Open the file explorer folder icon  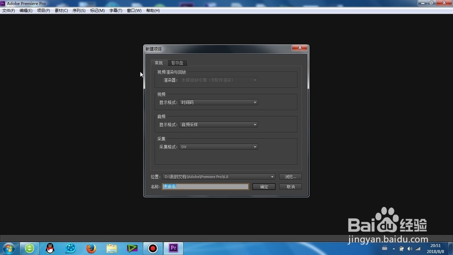111,248
